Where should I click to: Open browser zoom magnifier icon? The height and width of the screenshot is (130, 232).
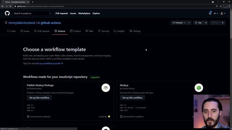[x=217, y=6]
